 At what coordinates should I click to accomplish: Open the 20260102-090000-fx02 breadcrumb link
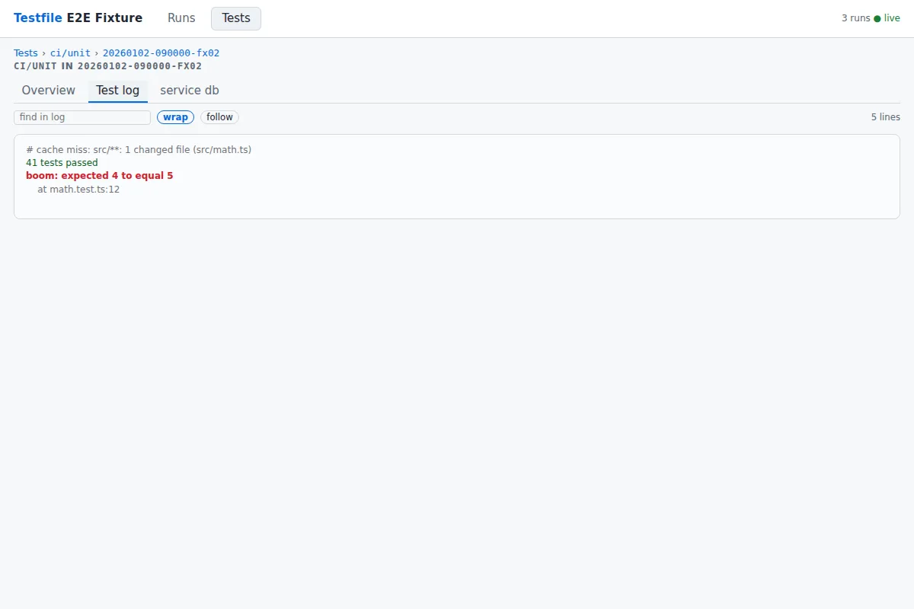click(161, 53)
